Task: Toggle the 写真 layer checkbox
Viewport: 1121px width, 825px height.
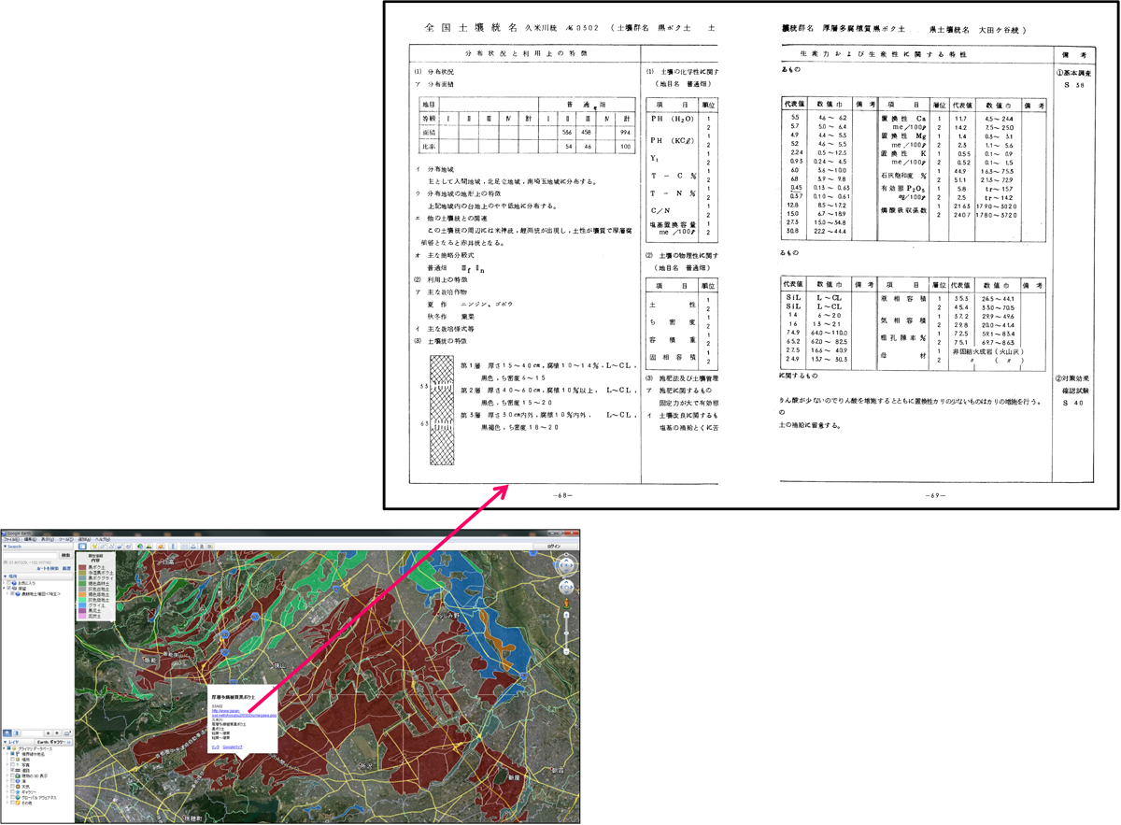Action: coord(12,764)
